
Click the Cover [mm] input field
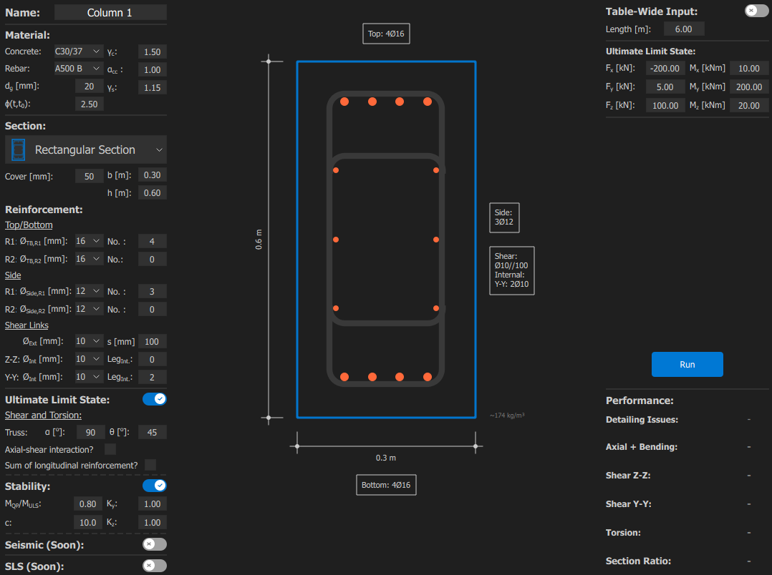[89, 176]
